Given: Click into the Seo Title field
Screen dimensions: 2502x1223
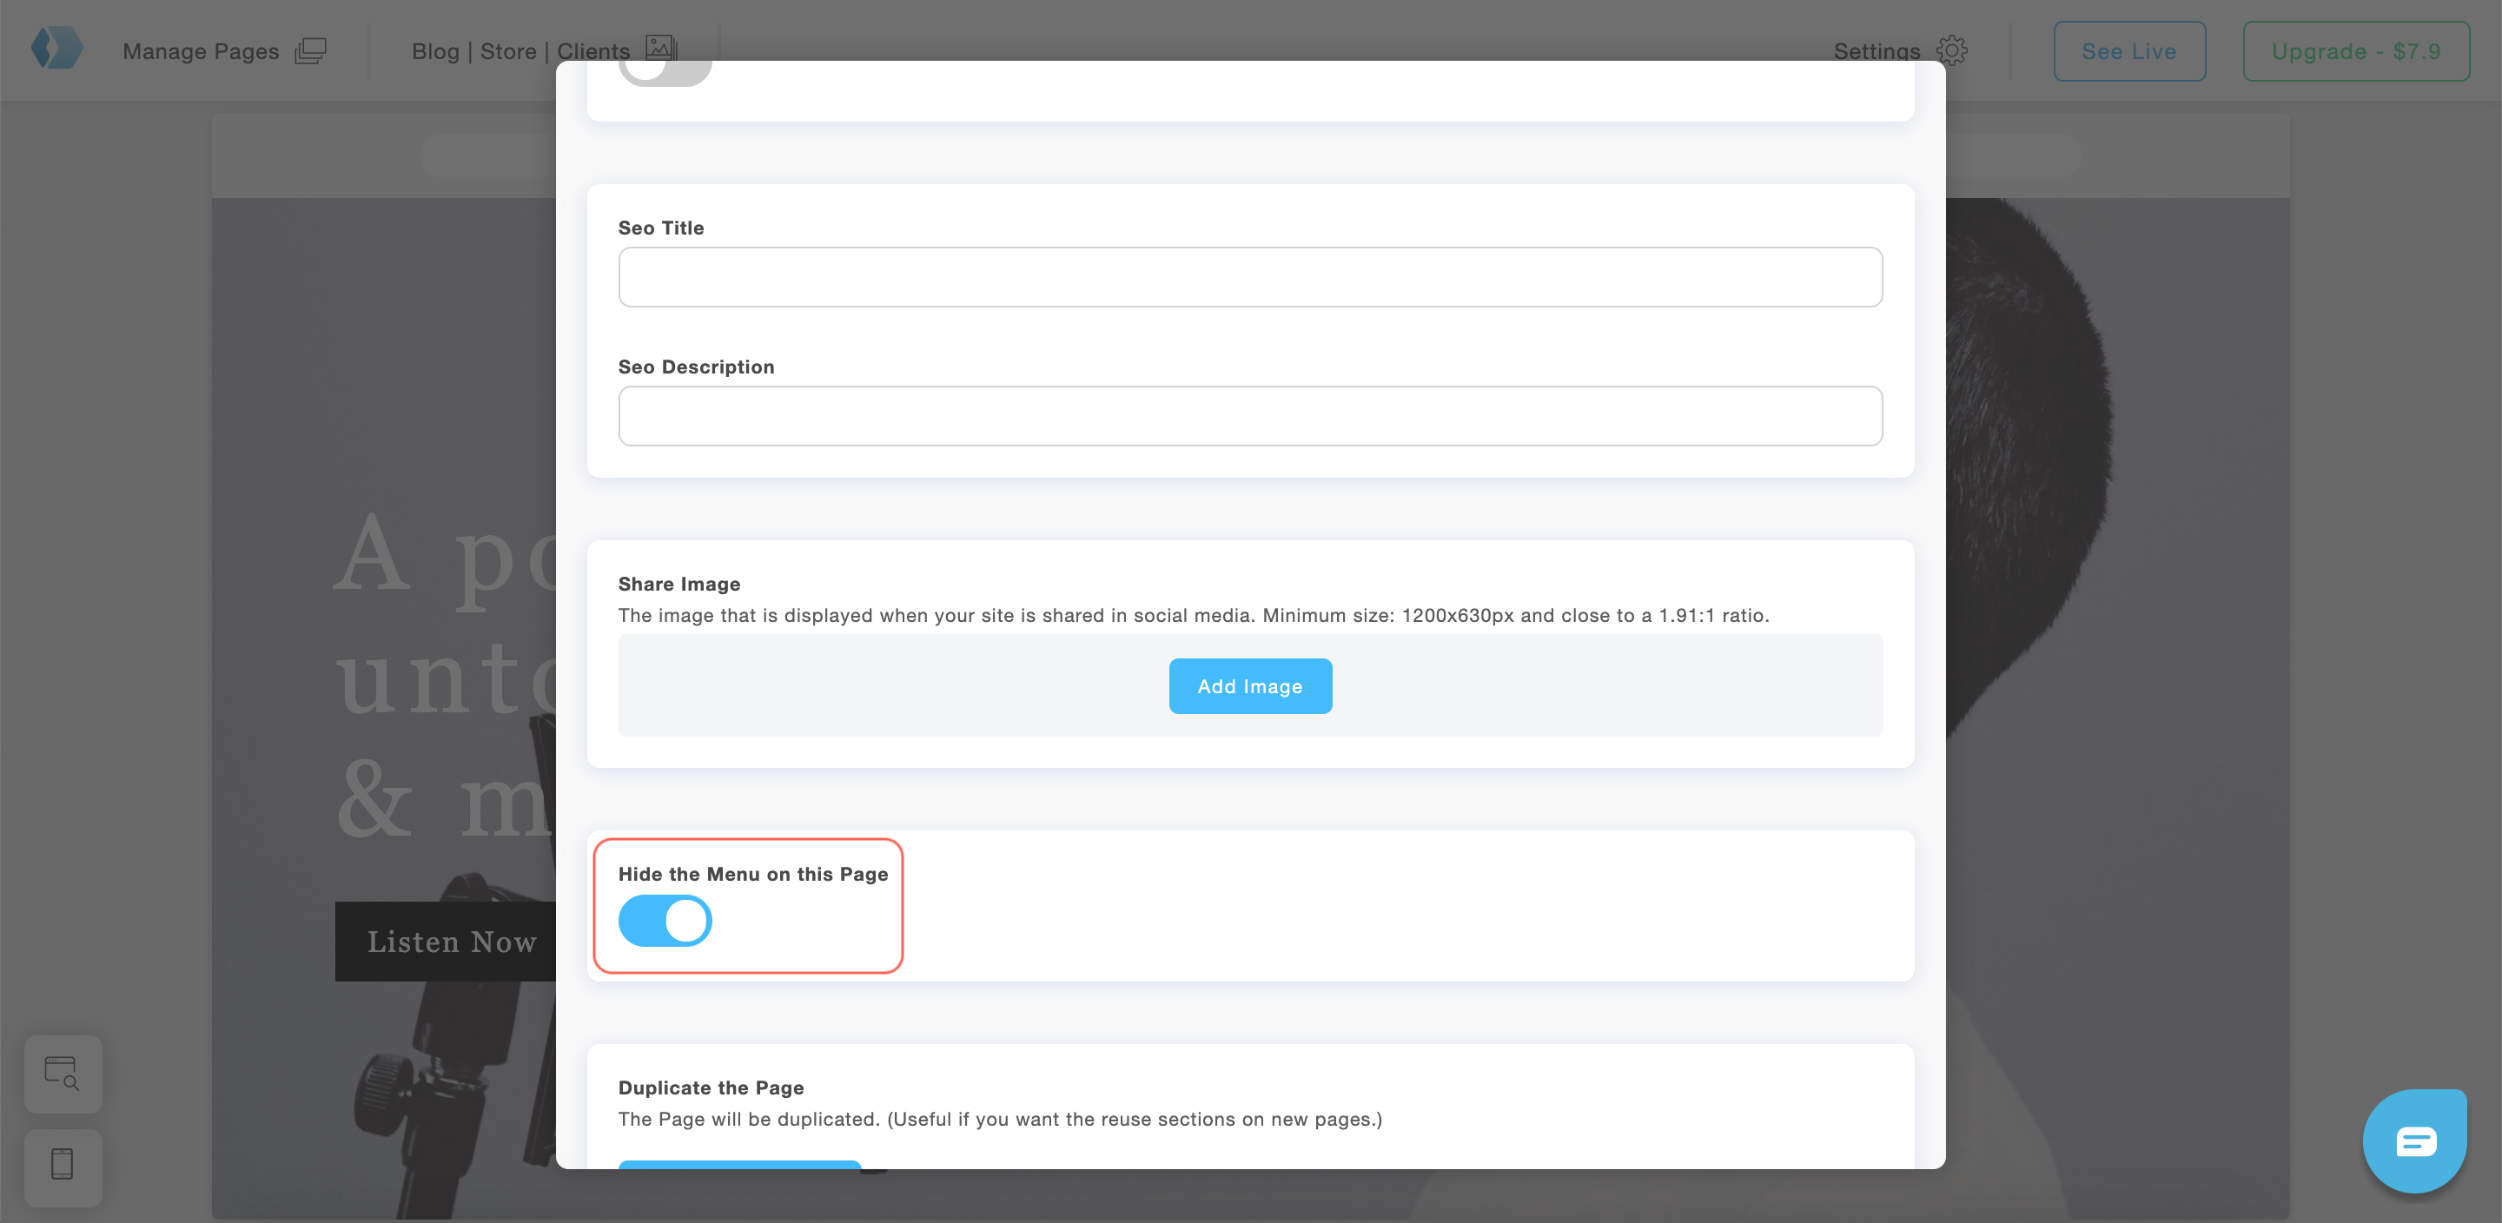Looking at the screenshot, I should coord(1250,278).
